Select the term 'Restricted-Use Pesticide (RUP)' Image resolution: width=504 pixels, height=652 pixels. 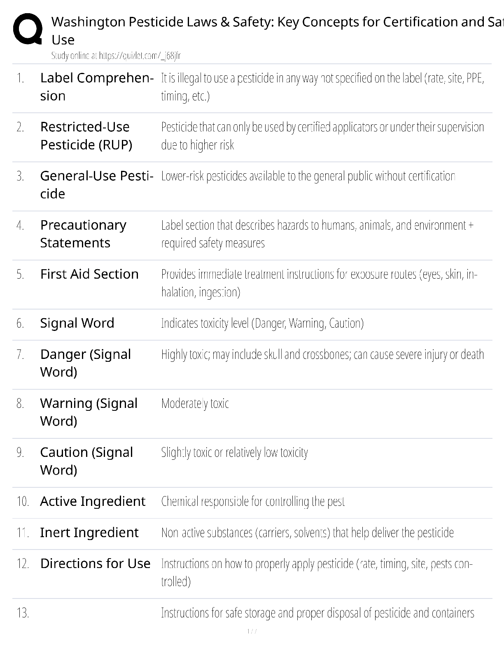coord(86,136)
